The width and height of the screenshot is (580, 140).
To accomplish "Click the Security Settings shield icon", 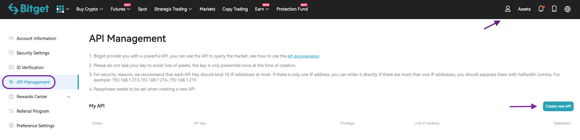I will point(11,53).
